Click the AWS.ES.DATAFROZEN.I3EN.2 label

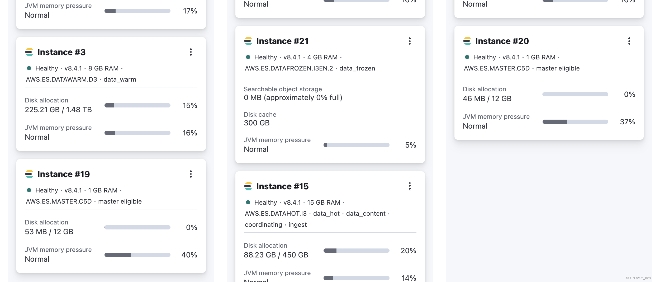[289, 68]
